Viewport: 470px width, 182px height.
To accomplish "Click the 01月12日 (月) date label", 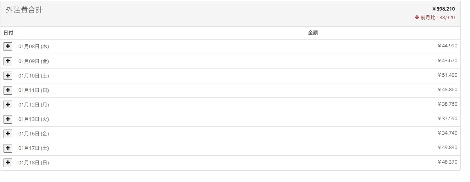I will [x=34, y=105].
